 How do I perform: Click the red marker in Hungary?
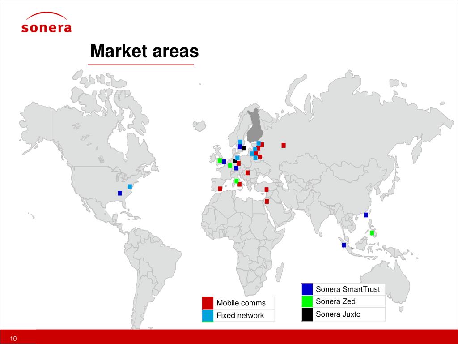point(248,173)
